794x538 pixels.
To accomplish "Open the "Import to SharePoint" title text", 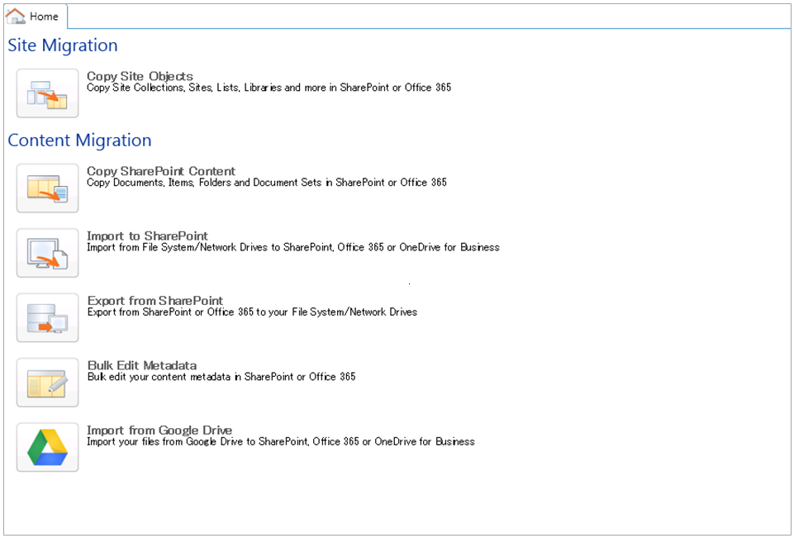I will coord(147,236).
